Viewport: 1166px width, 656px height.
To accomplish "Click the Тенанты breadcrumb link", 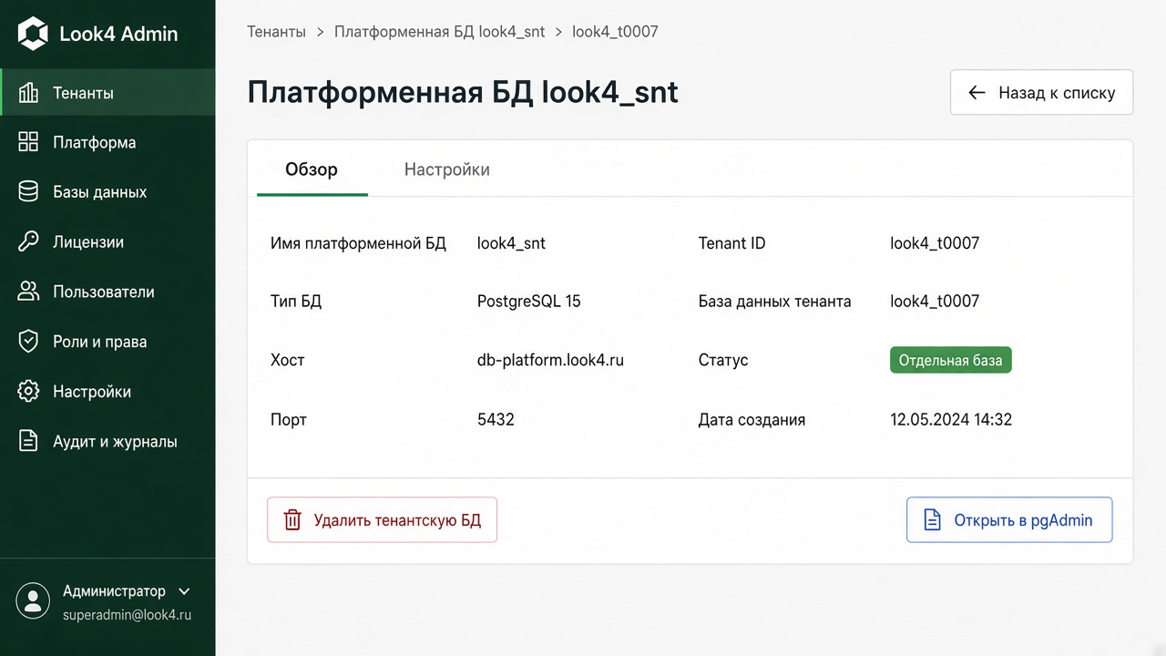I will [x=277, y=31].
